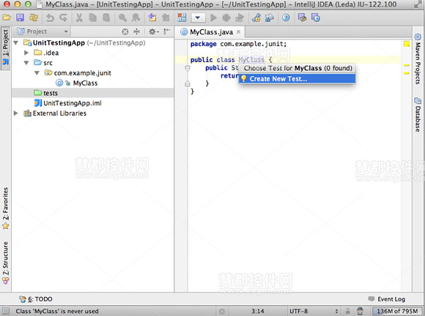Open the Project panel gear settings menu
The height and width of the screenshot is (316, 425).
point(153,31)
